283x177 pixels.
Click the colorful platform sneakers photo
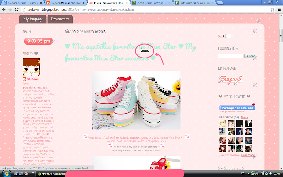point(137,100)
